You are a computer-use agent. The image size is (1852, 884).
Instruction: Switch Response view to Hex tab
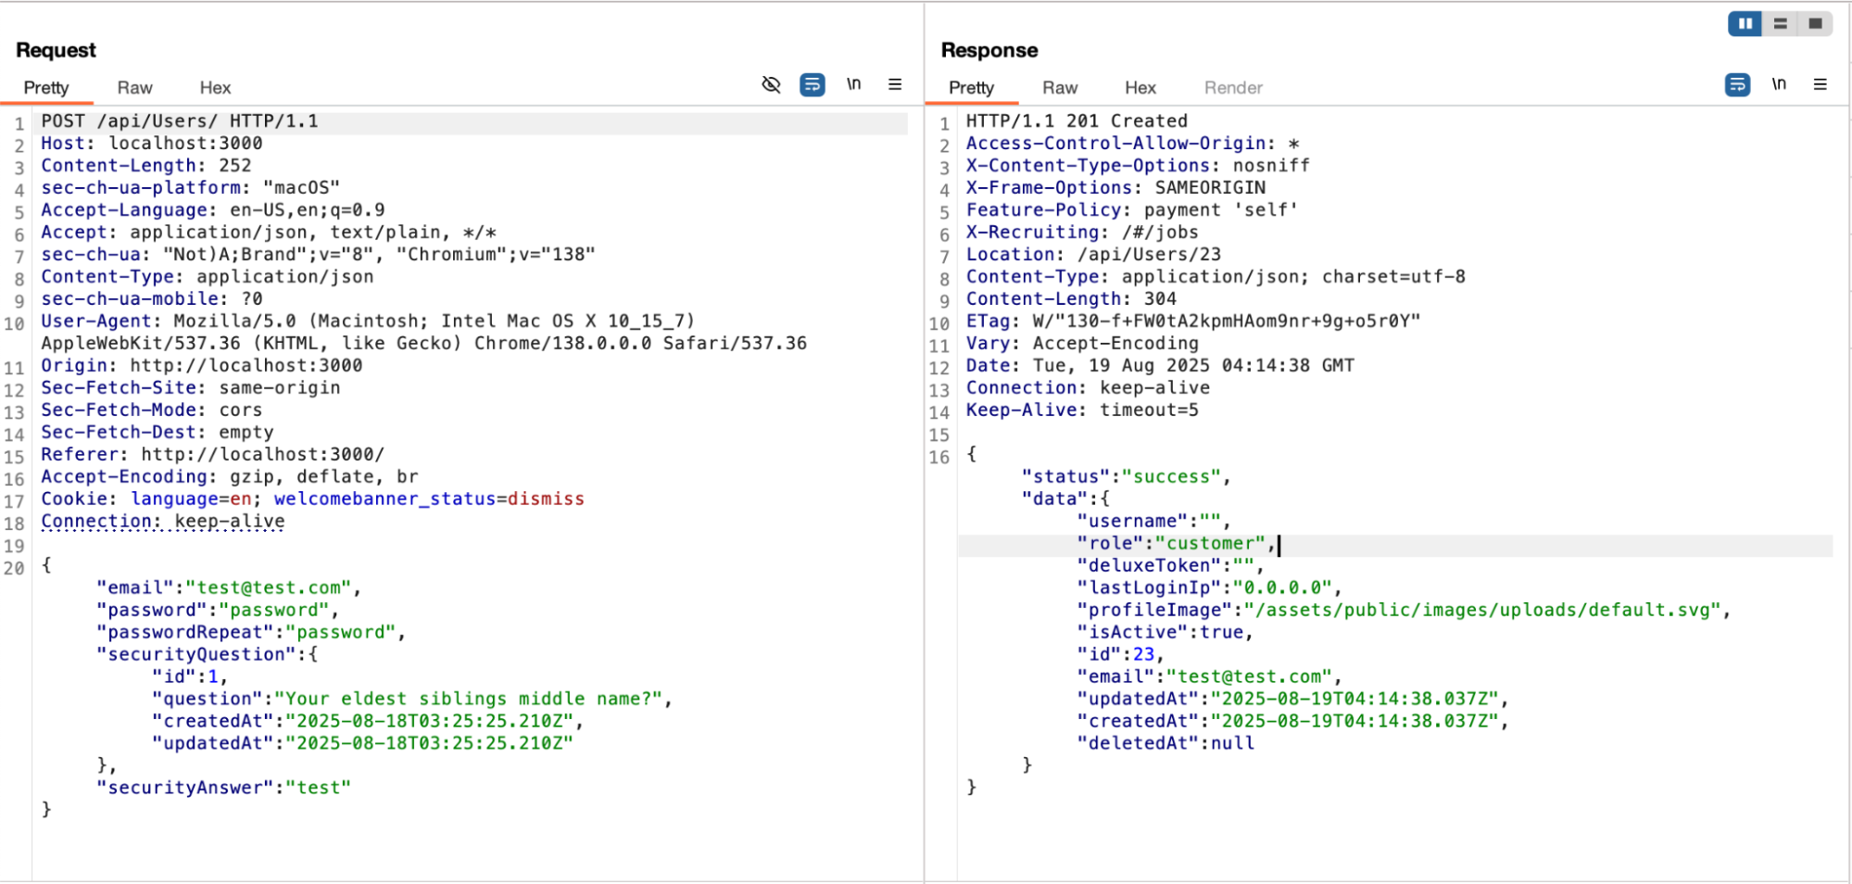(1140, 88)
